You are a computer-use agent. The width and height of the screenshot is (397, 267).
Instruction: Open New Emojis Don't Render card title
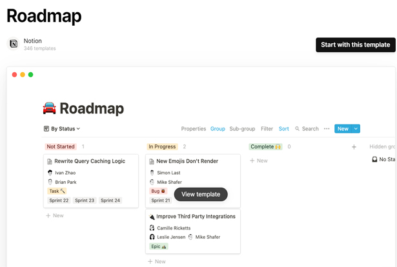(x=187, y=161)
